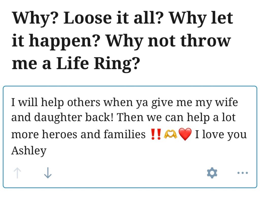Click the red double exclamation emoji
Viewport: 260px width, 202px height.
[155, 134]
